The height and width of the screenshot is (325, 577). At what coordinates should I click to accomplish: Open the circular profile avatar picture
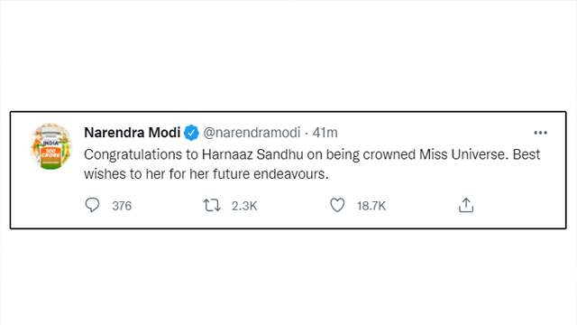point(50,146)
